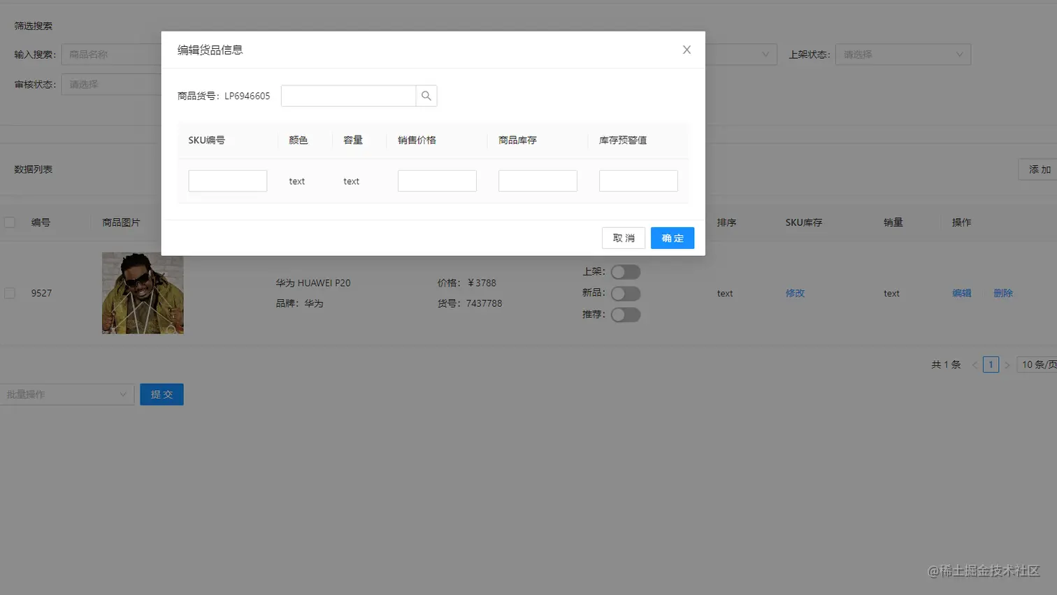1057x595 pixels.
Task: Click the 货号：7437788 text
Action: click(x=470, y=303)
